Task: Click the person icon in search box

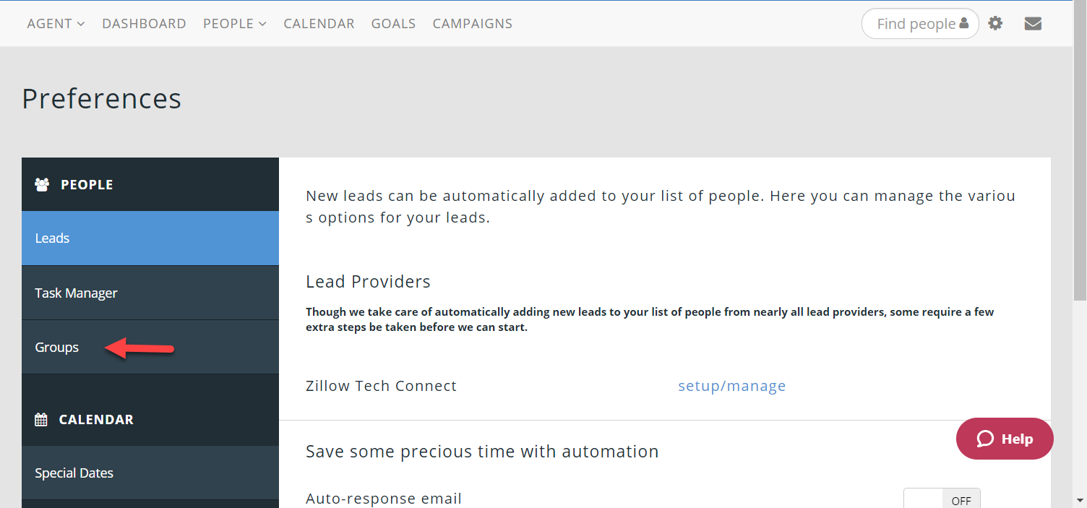Action: (963, 24)
